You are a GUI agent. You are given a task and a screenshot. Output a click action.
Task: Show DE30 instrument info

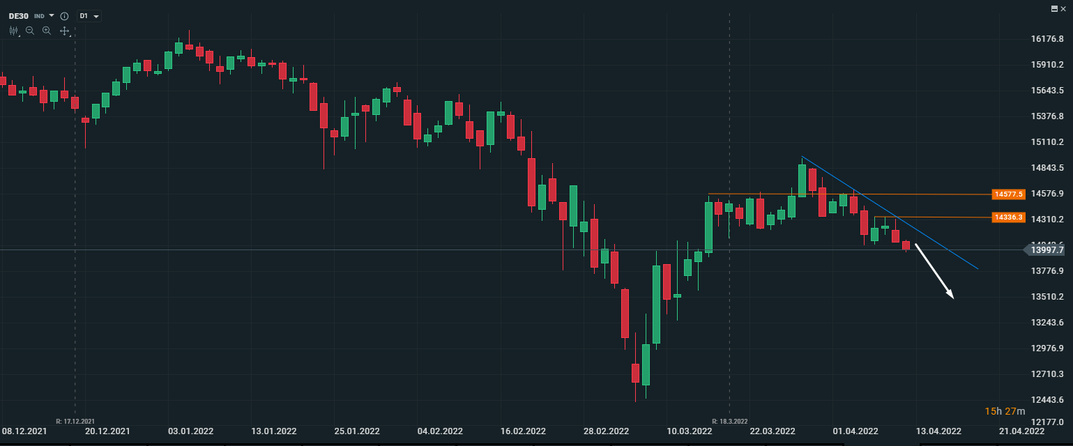pyautogui.click(x=64, y=15)
